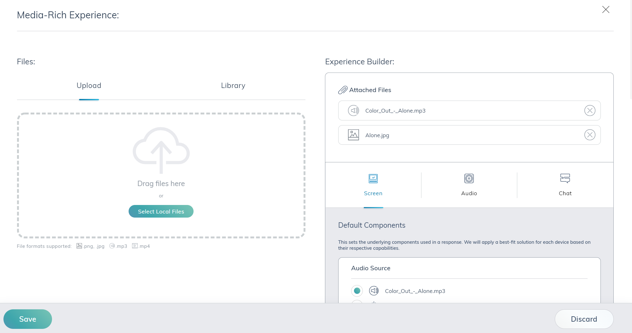
Task: Click Select Local Files button
Action: coord(161,211)
